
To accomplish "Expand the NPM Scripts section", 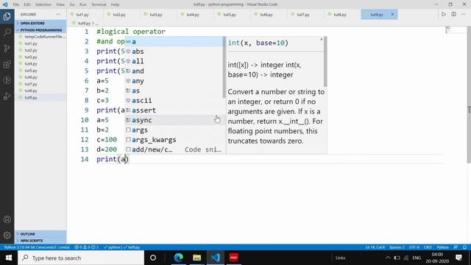I will coord(40,241).
